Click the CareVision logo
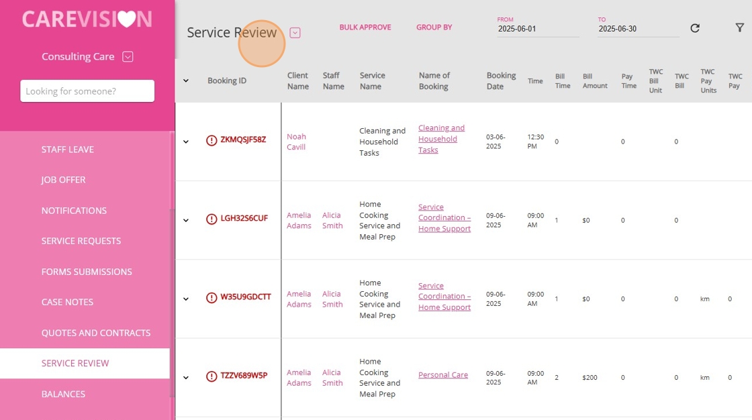 tap(87, 19)
